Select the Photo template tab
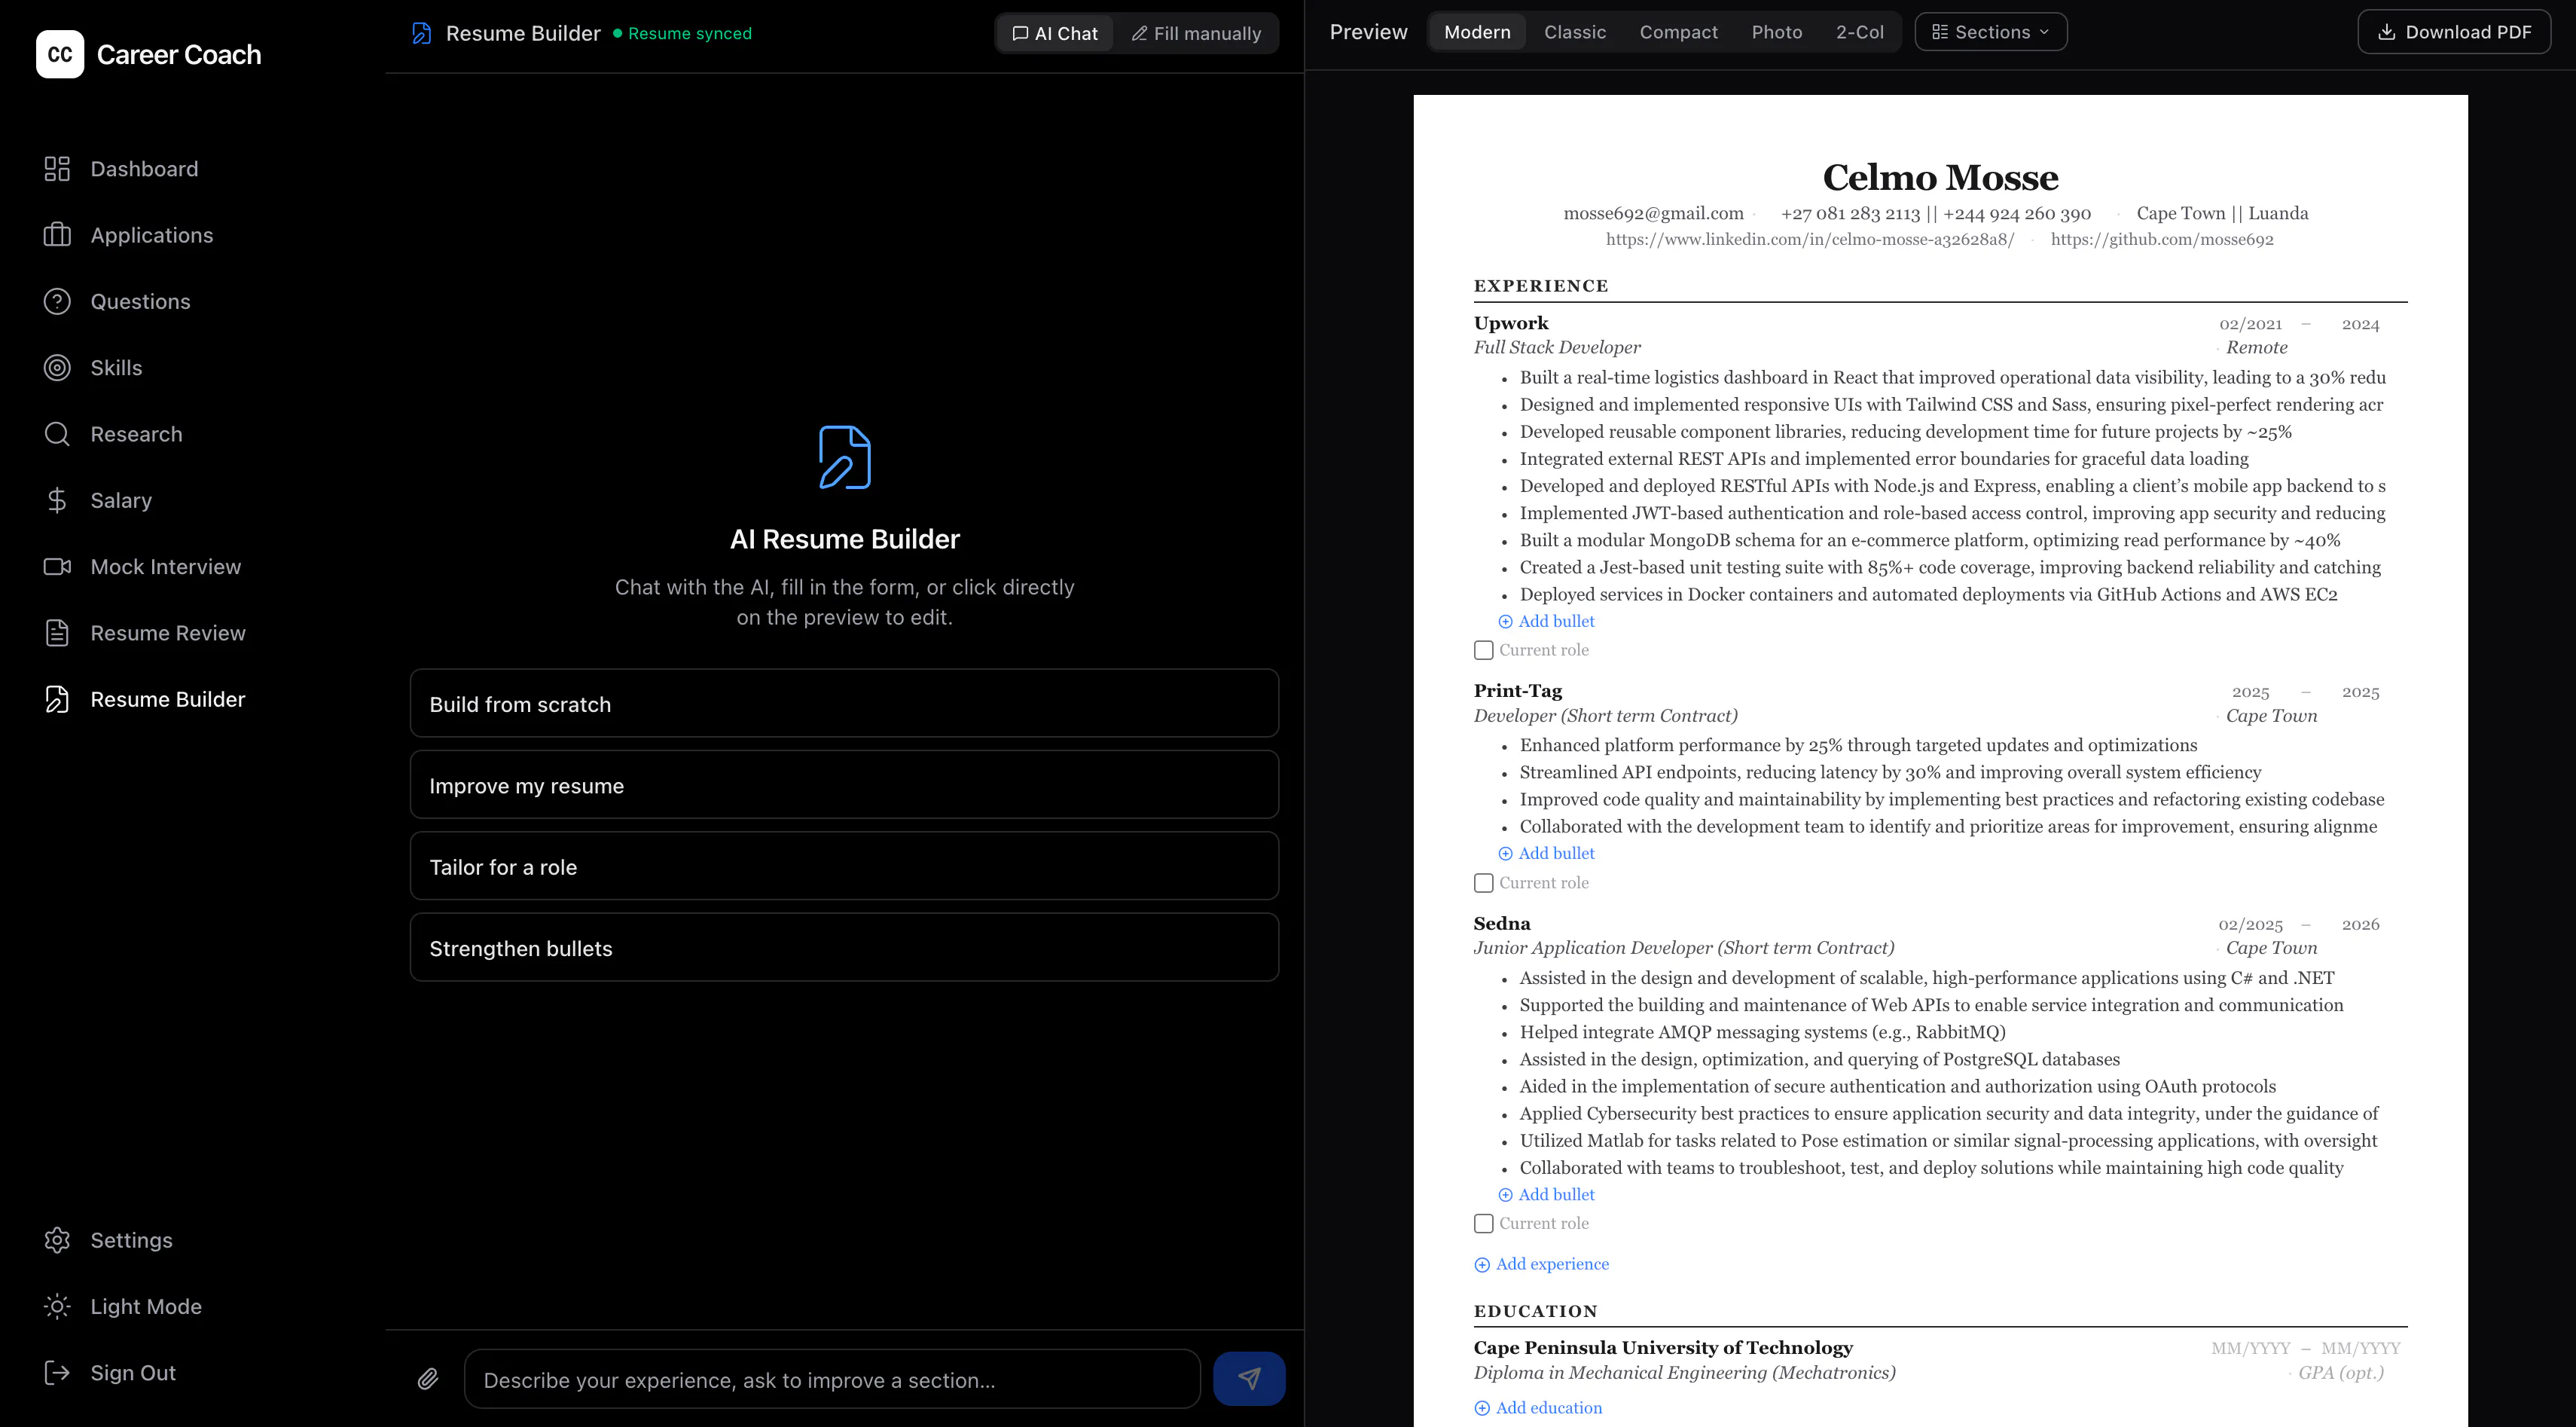 (1776, 32)
